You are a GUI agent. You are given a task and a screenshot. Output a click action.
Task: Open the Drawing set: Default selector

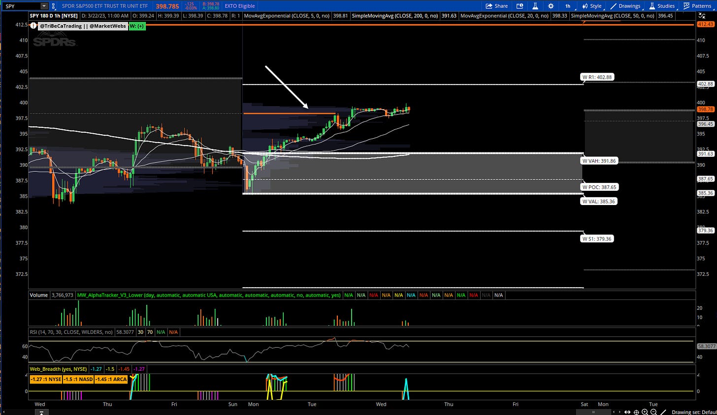tap(694, 412)
